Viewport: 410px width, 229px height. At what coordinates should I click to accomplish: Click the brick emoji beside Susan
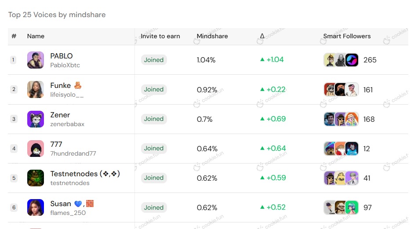(90, 204)
